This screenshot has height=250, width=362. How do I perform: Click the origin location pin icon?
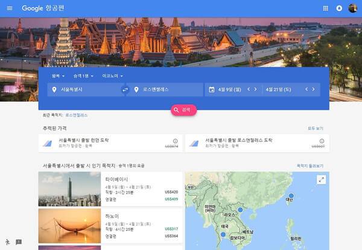54,89
